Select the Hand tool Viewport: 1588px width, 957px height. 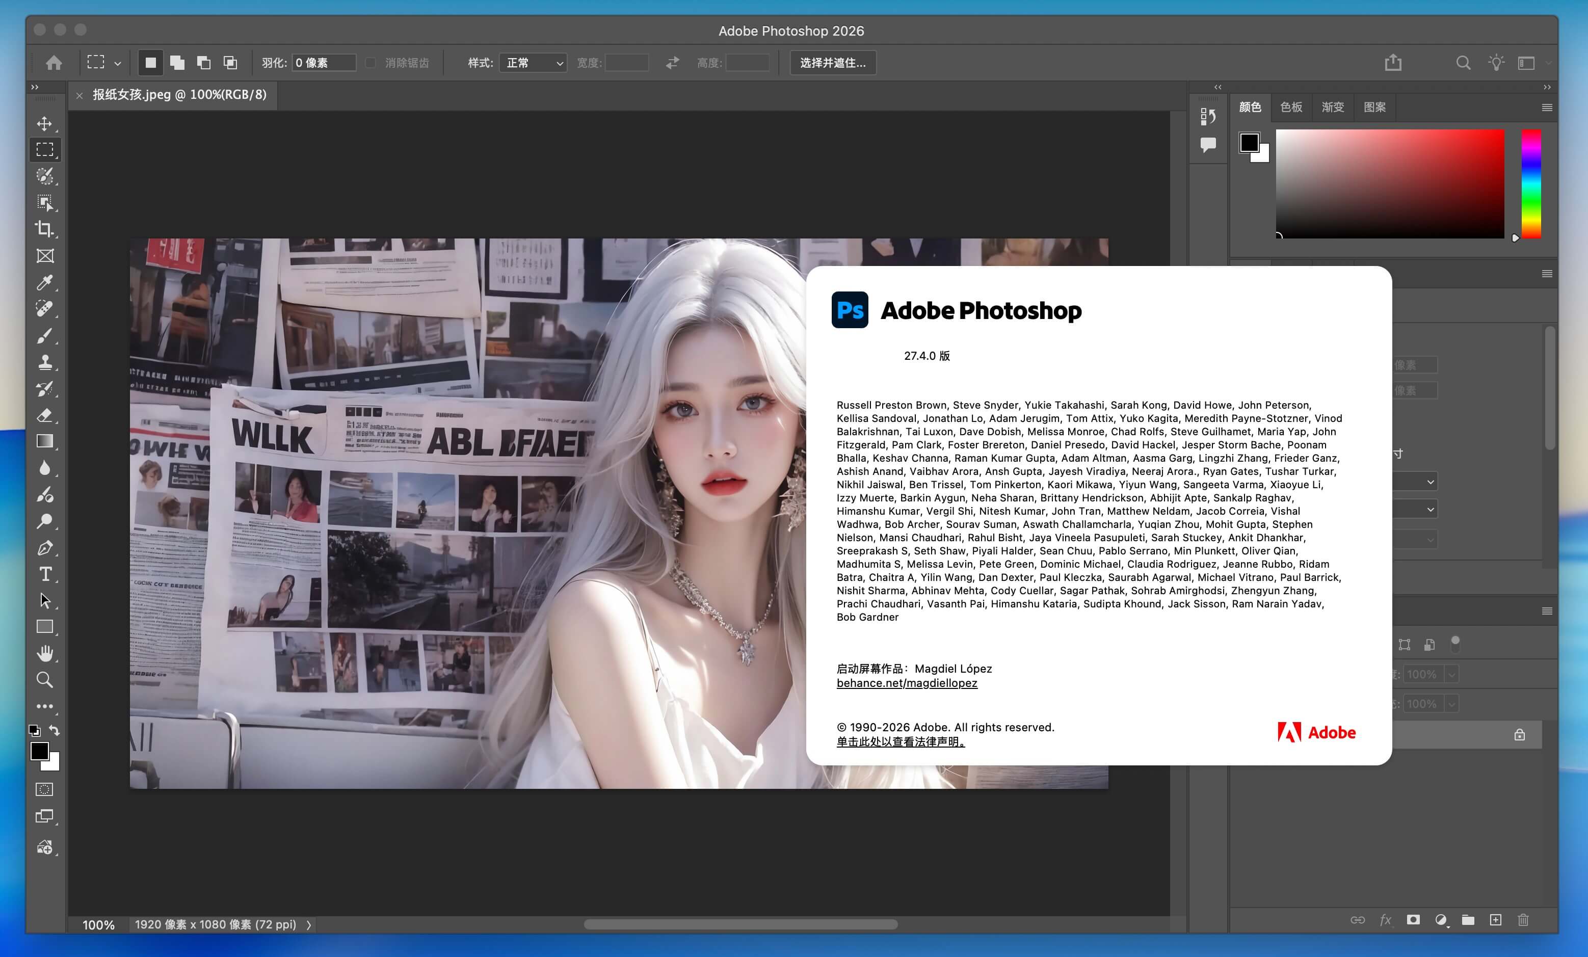(44, 653)
